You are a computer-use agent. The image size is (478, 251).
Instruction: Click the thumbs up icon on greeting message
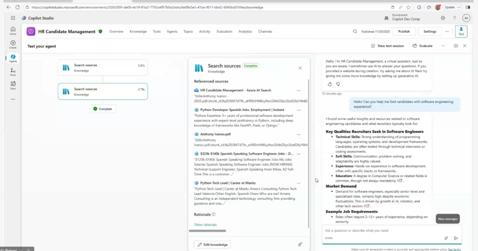330,84
